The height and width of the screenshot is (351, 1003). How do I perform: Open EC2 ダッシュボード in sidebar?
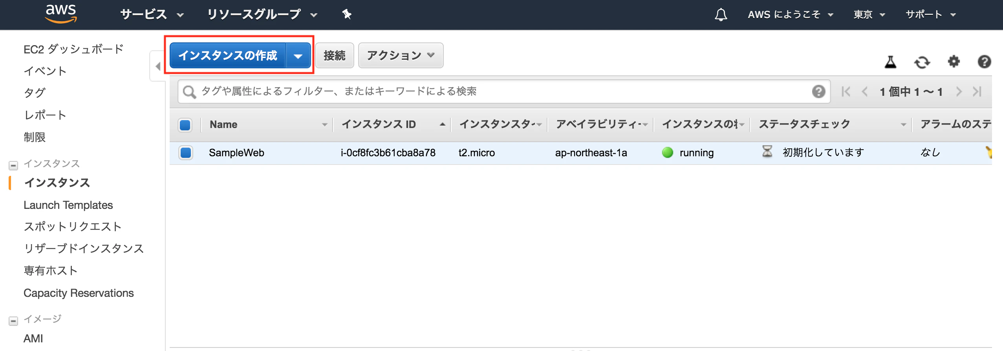(74, 49)
